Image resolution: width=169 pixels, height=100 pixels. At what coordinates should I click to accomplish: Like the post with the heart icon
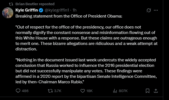click(x=83, y=91)
